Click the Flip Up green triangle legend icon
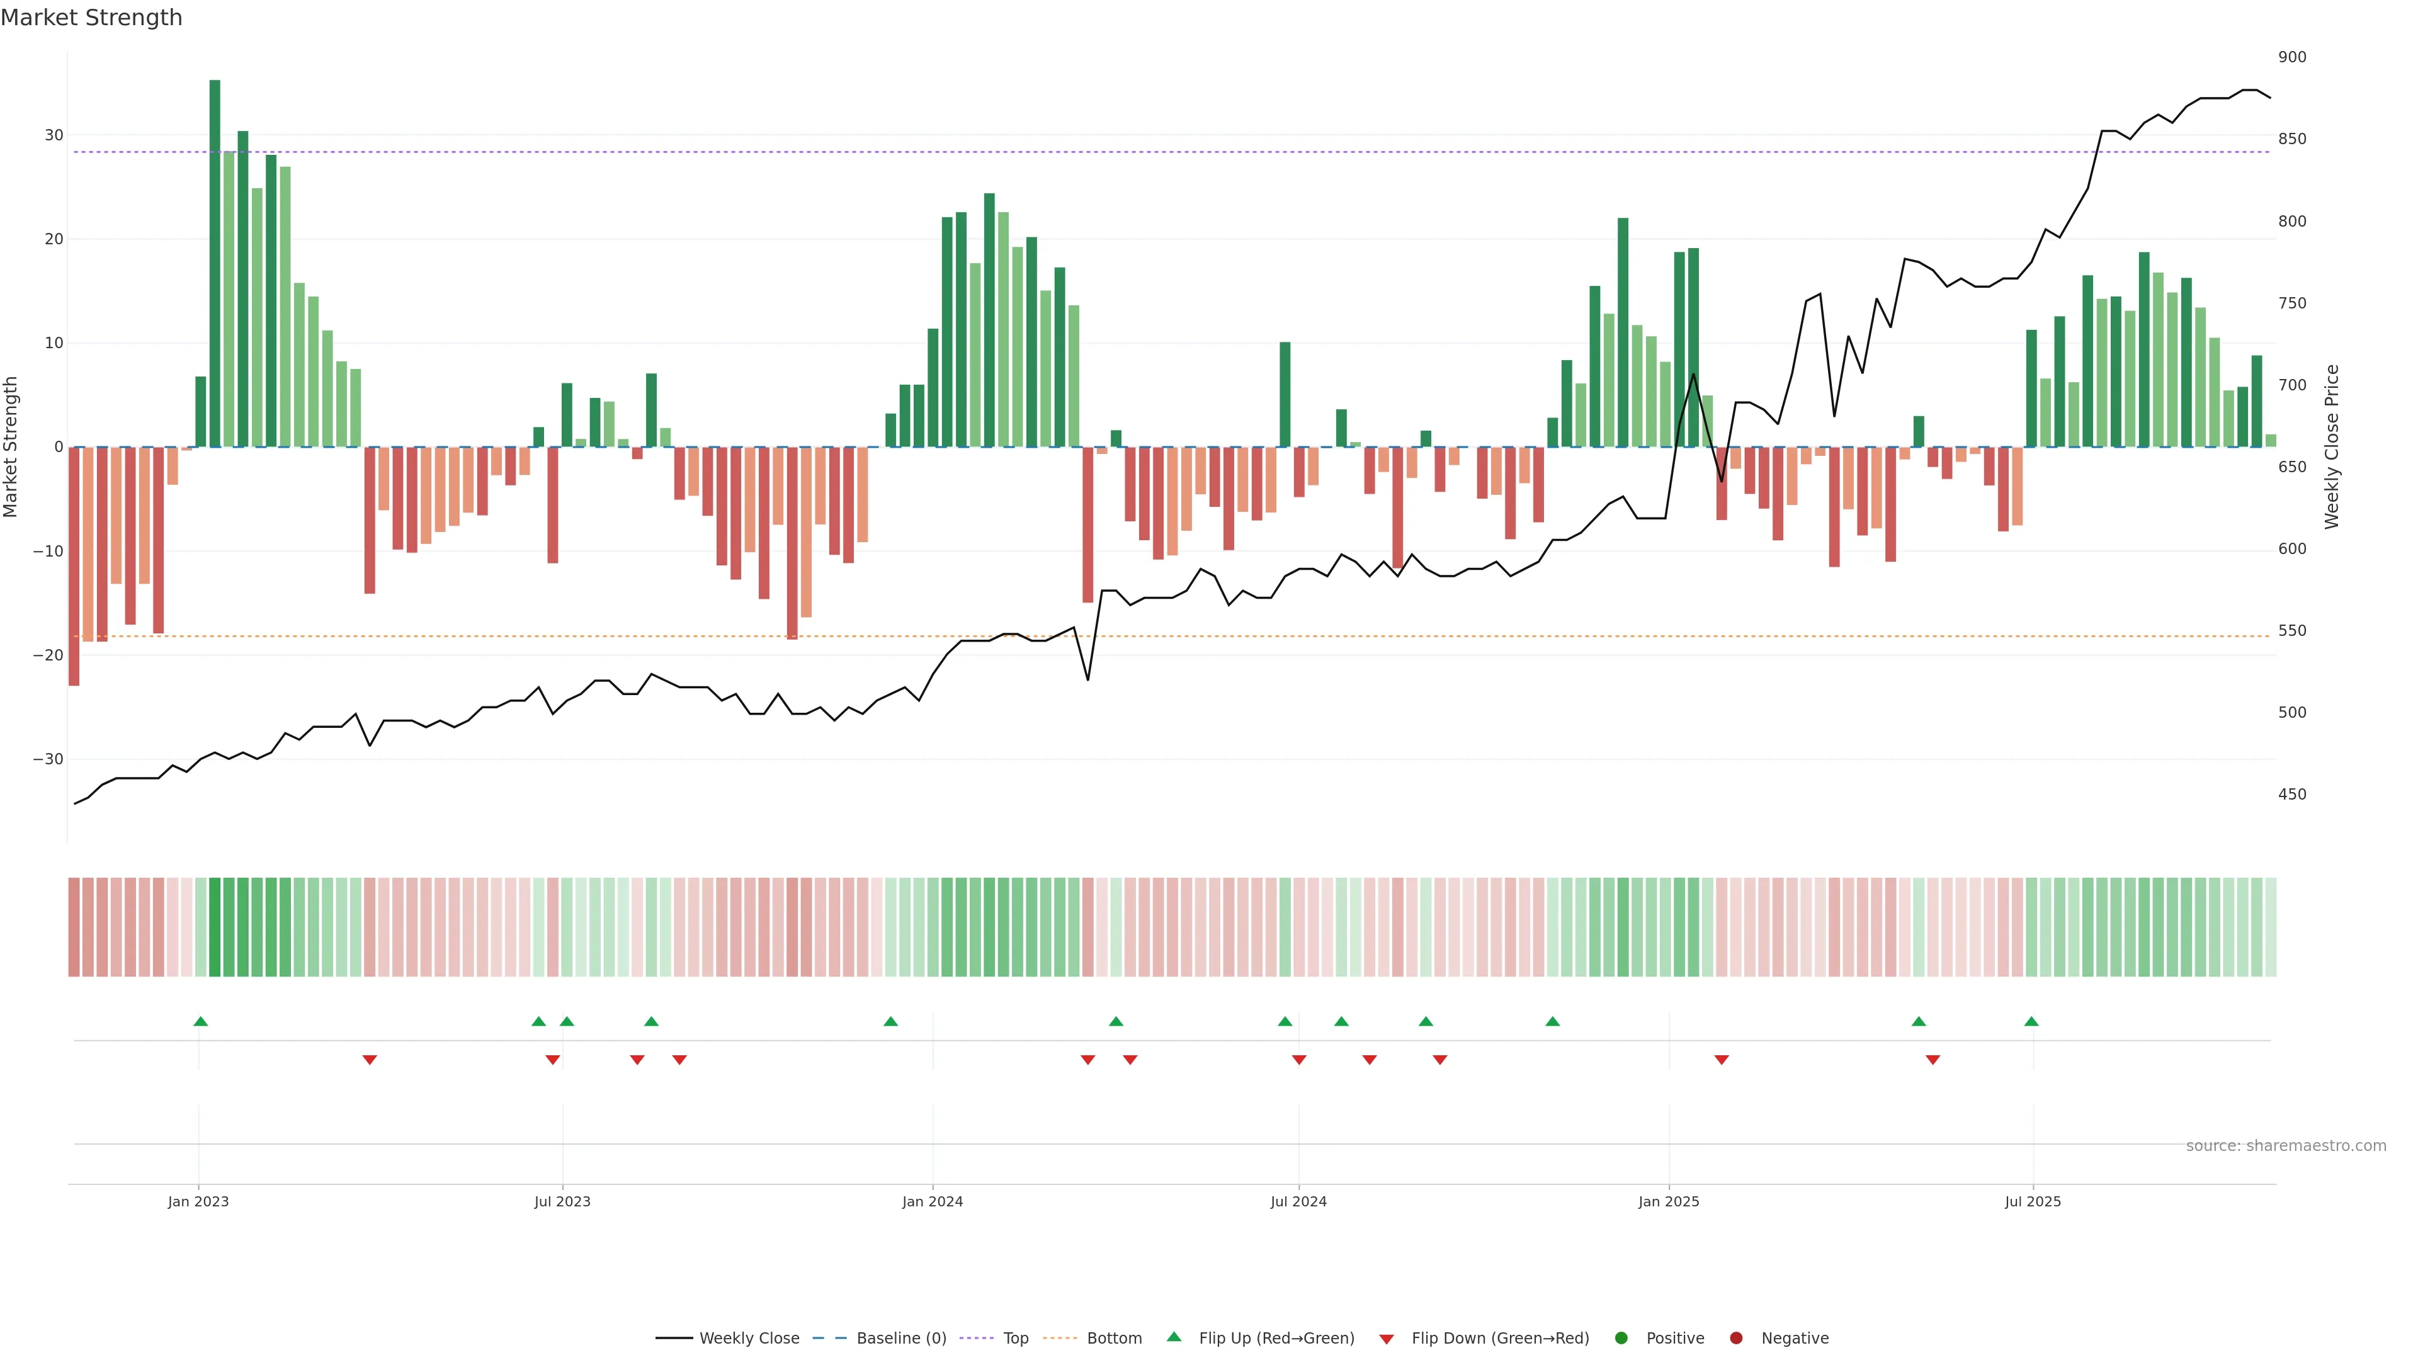The height and width of the screenshot is (1360, 2418). (x=1173, y=1337)
